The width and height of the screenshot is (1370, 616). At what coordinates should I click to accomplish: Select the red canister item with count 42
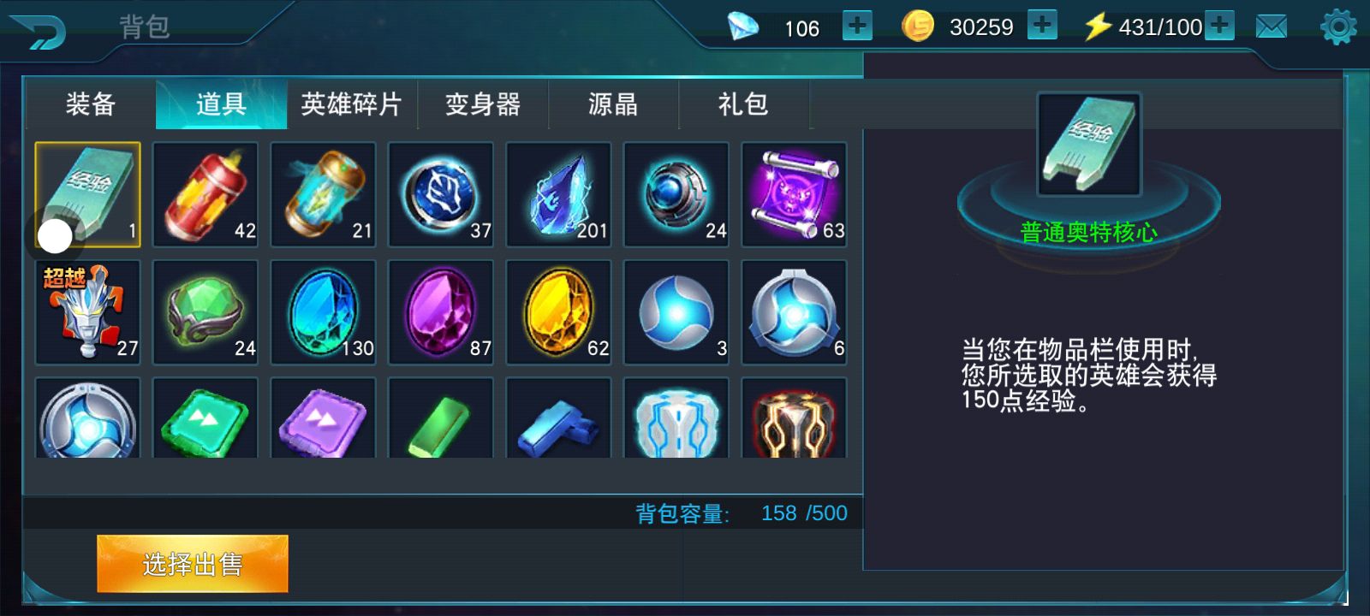[x=205, y=195]
